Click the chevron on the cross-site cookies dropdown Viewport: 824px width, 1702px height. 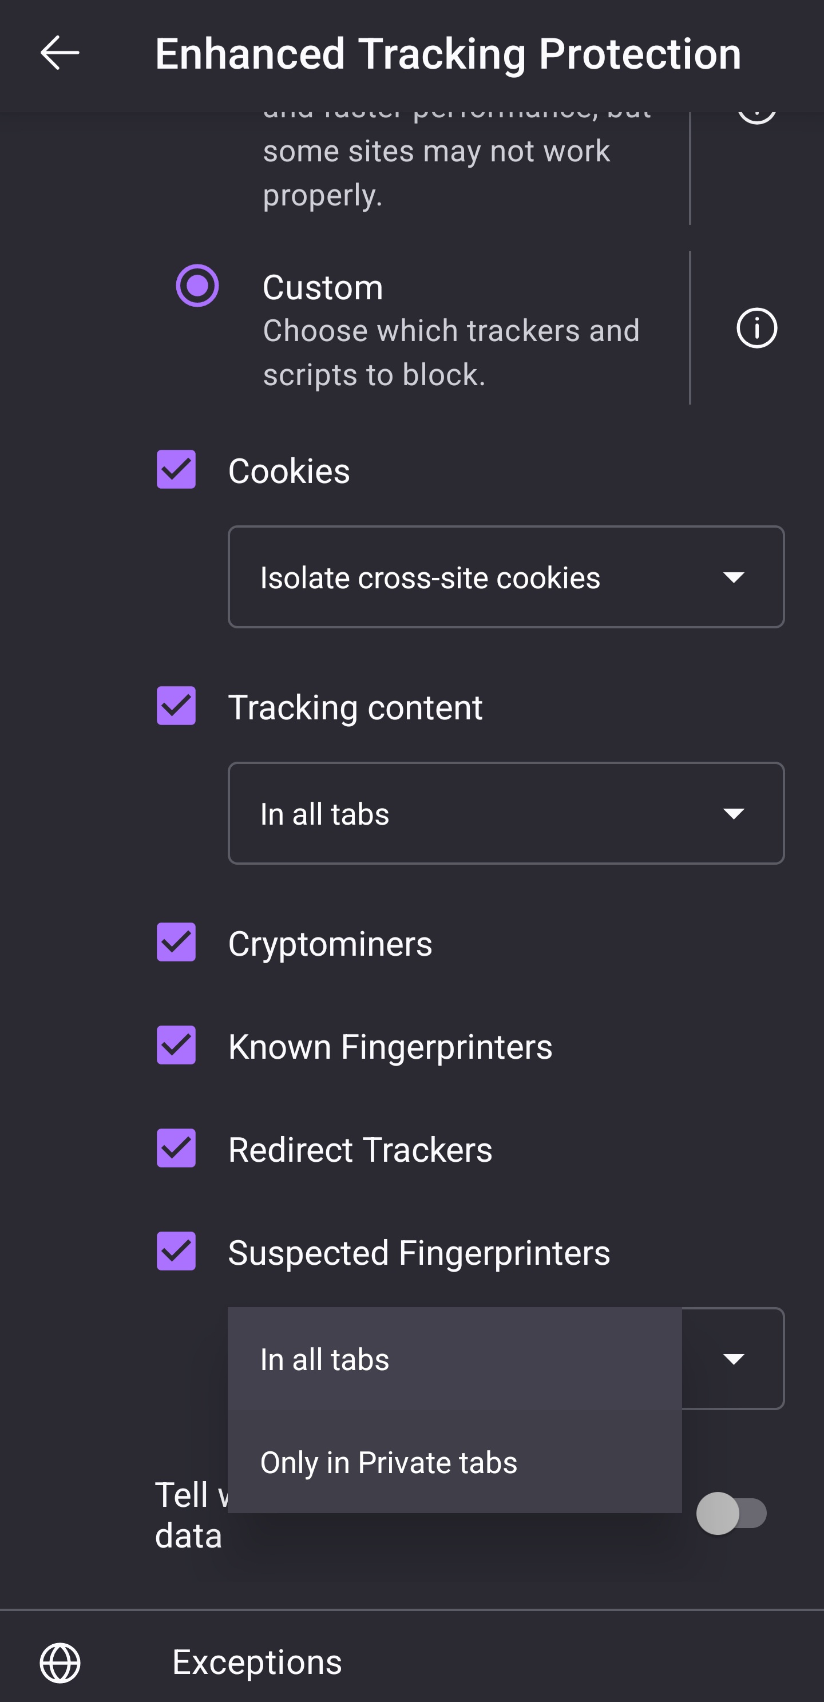734,577
